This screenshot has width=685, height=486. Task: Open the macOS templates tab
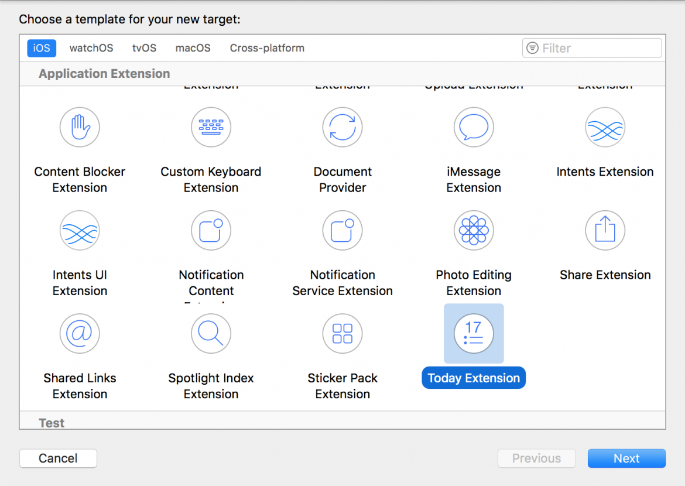click(193, 48)
